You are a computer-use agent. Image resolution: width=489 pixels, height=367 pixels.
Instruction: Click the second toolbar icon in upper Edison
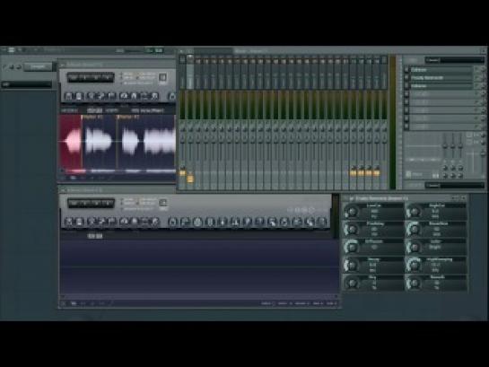(x=79, y=96)
